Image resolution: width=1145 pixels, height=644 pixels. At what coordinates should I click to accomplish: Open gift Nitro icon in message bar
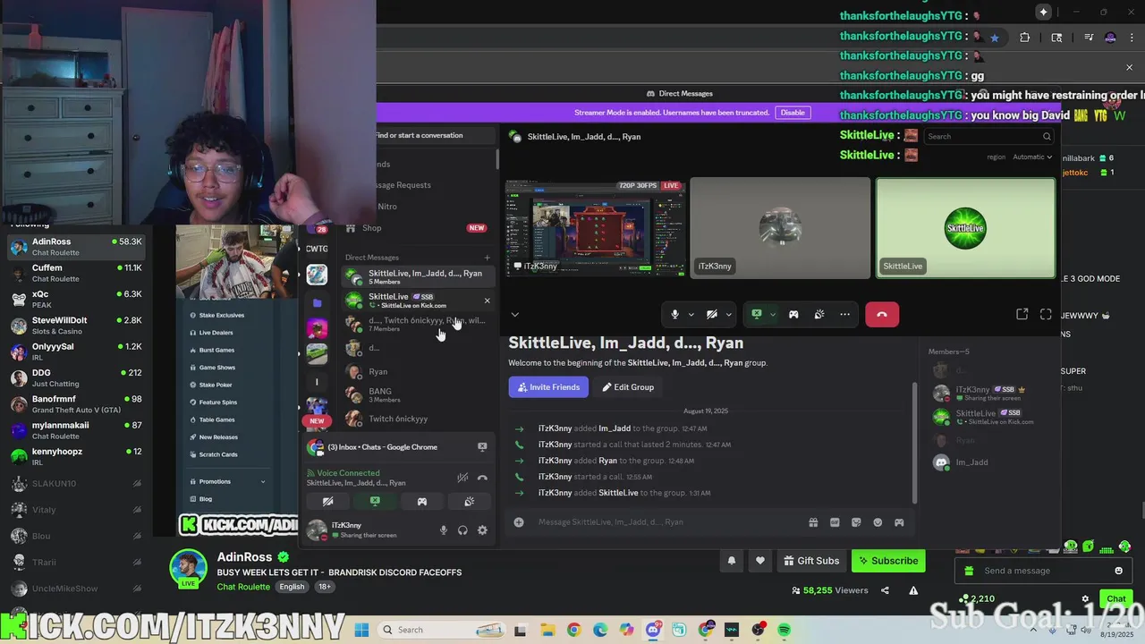click(813, 522)
